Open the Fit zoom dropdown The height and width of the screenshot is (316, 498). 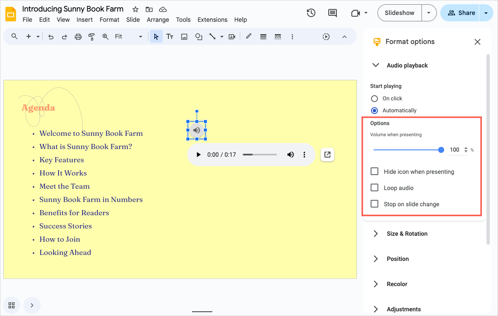[x=129, y=36]
